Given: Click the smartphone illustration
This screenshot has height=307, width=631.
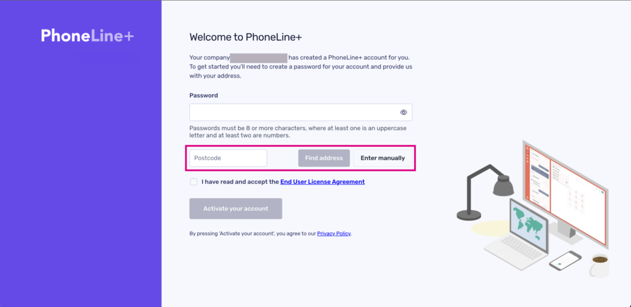Looking at the screenshot, I should pyautogui.click(x=564, y=260).
